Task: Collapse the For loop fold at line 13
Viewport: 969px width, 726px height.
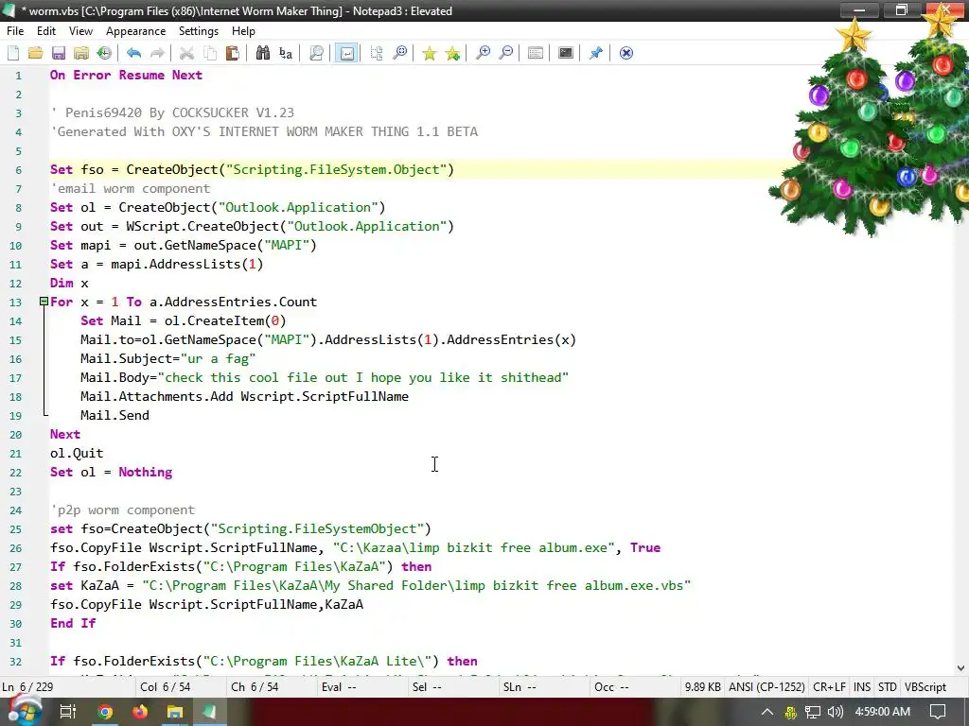Action: 44,302
